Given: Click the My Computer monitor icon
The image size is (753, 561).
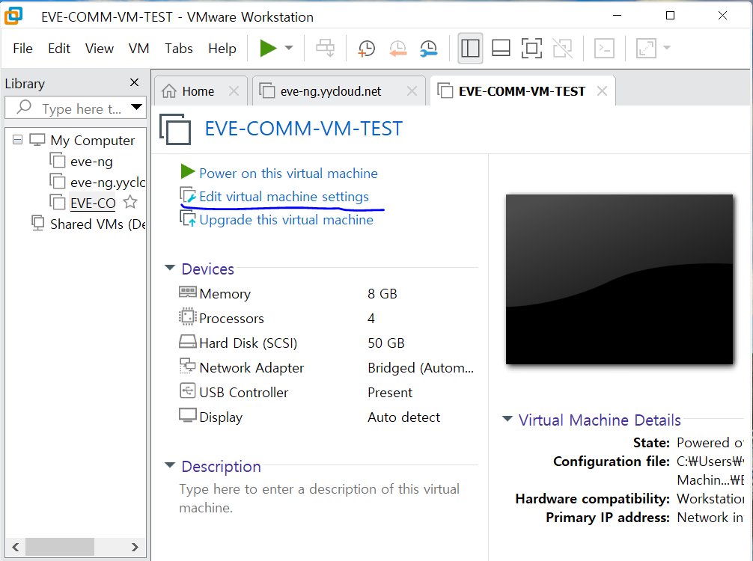Looking at the screenshot, I should [37, 140].
